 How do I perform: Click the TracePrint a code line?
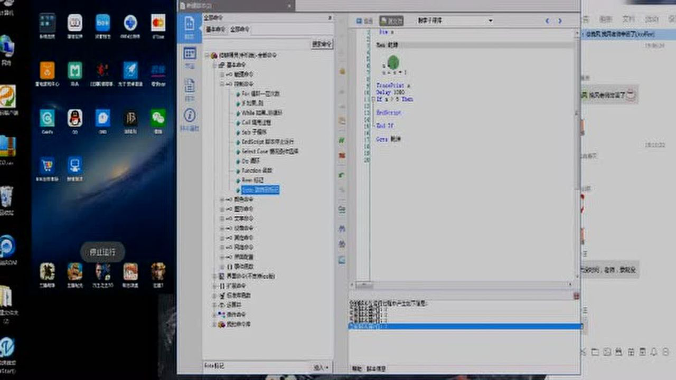point(393,85)
